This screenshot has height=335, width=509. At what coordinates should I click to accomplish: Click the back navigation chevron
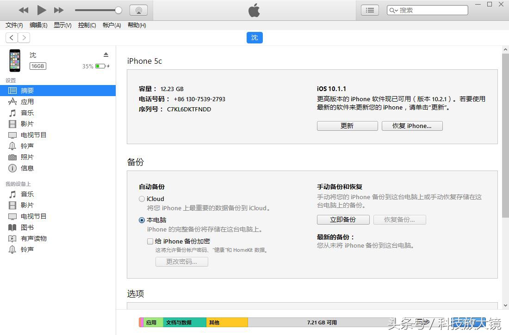[11, 37]
